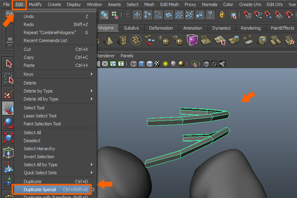Open the Edit Mesh menu

tap(169, 4)
